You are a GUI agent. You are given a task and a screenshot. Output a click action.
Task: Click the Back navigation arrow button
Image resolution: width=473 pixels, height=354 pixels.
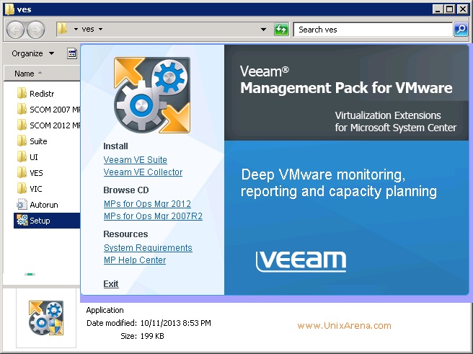tap(15, 30)
